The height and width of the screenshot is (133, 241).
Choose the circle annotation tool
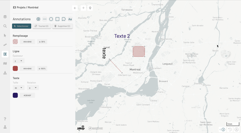pos(51,19)
